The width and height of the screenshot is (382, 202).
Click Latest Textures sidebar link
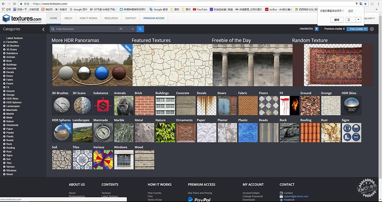coord(15,38)
